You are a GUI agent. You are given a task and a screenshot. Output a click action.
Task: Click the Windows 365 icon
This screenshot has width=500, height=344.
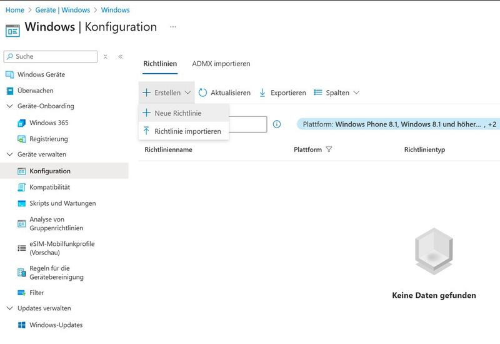21,123
